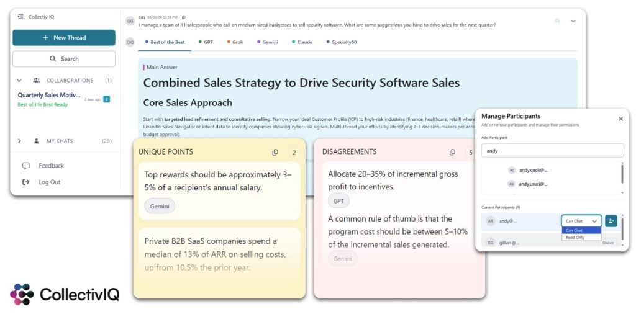The image size is (636, 327).
Task: Click the Unique Points count badge 2
Action: (x=294, y=153)
